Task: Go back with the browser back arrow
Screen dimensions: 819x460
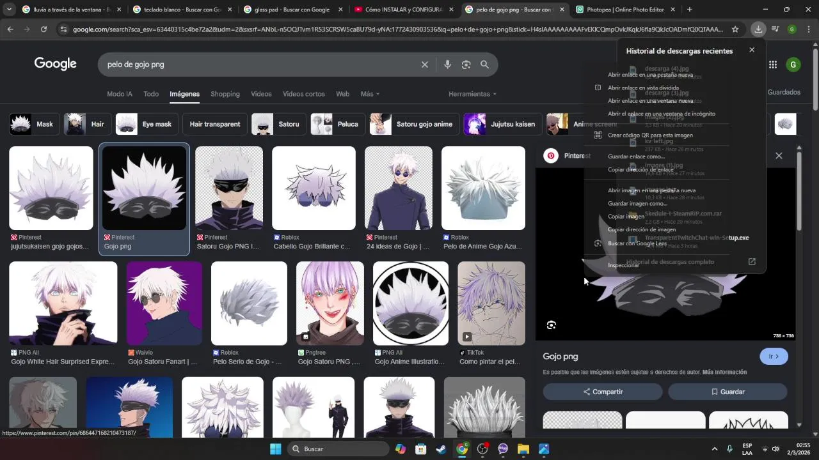Action: click(10, 29)
